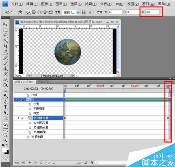Select the Type tool

click(5, 107)
